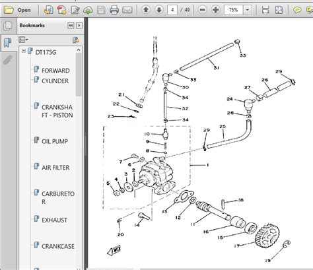Image resolution: width=313 pixels, height=270 pixels.
Task: Collapse the Bookmarks panel with double-arrow button
Action: (x=71, y=26)
